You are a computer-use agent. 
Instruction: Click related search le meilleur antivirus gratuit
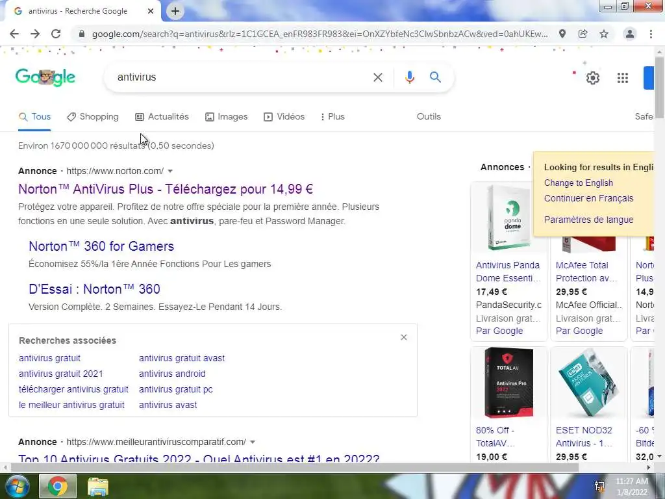point(71,405)
